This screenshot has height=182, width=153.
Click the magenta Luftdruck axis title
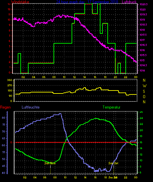pos(129,2)
